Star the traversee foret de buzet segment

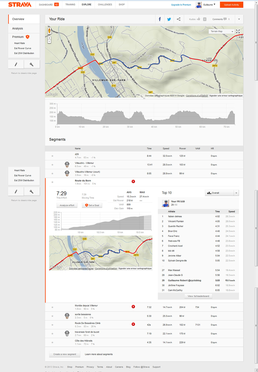[x=52, y=334]
